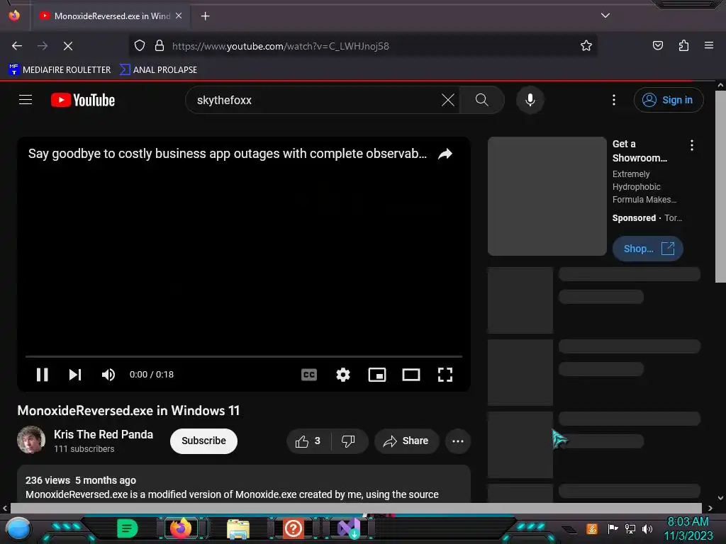
Task: Open the network tray icon
Action: tap(630, 528)
